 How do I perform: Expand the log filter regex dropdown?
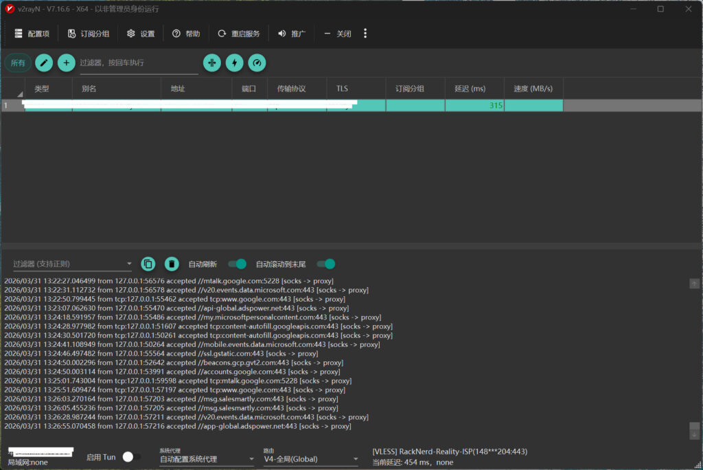point(129,265)
